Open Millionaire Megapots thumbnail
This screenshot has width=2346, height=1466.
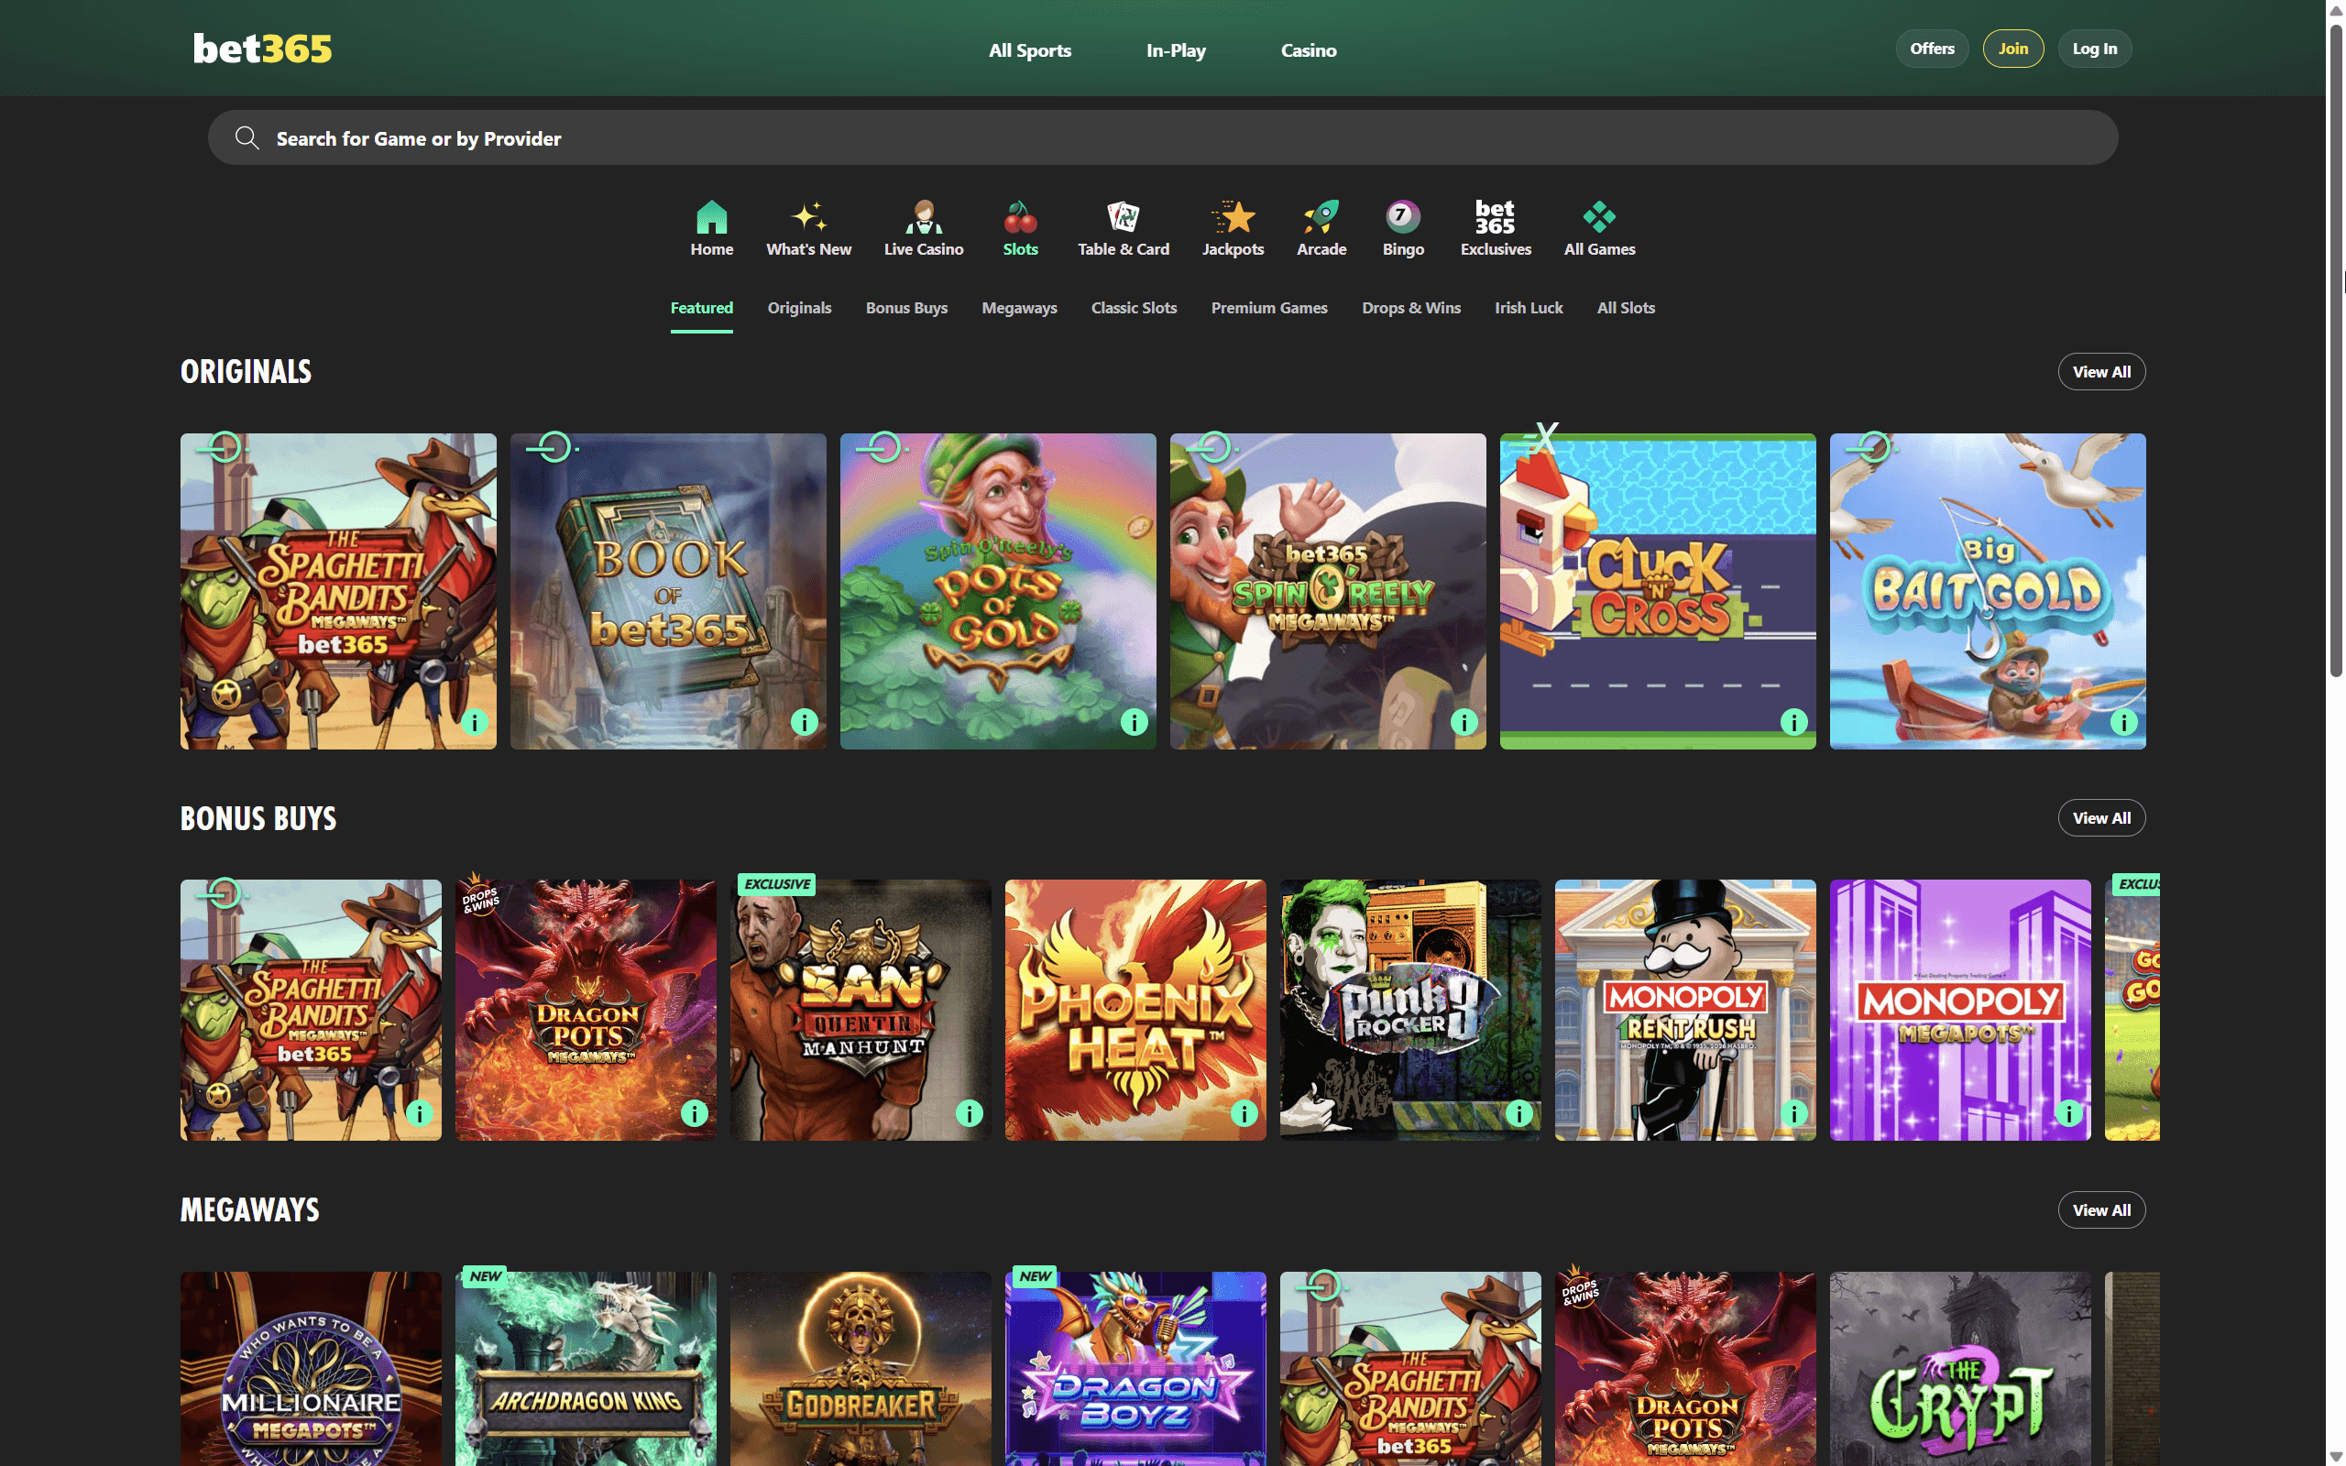[311, 1369]
